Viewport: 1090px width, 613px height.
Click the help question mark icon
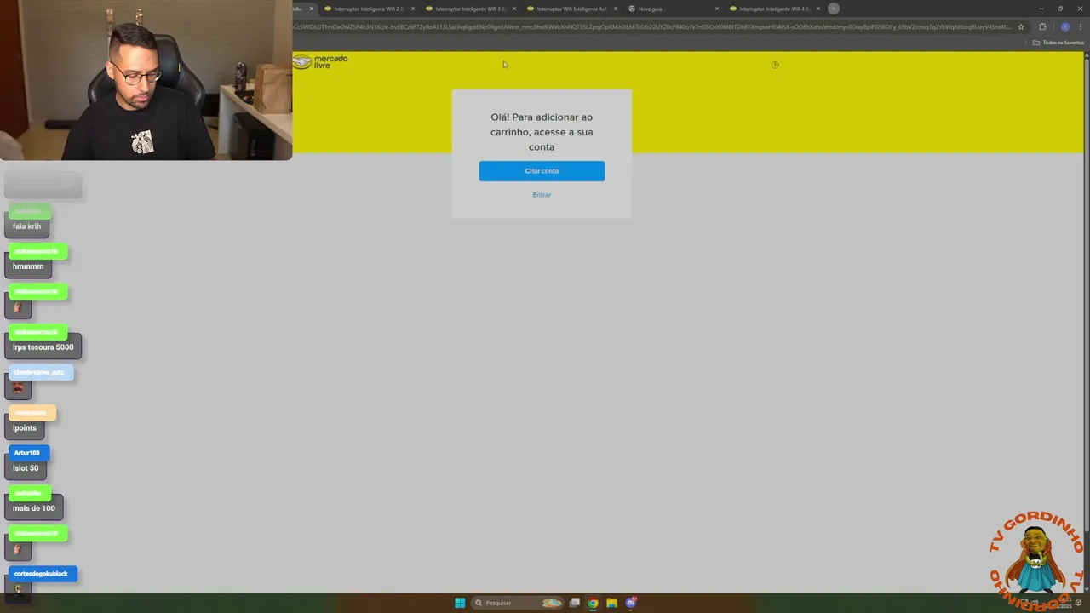click(775, 65)
